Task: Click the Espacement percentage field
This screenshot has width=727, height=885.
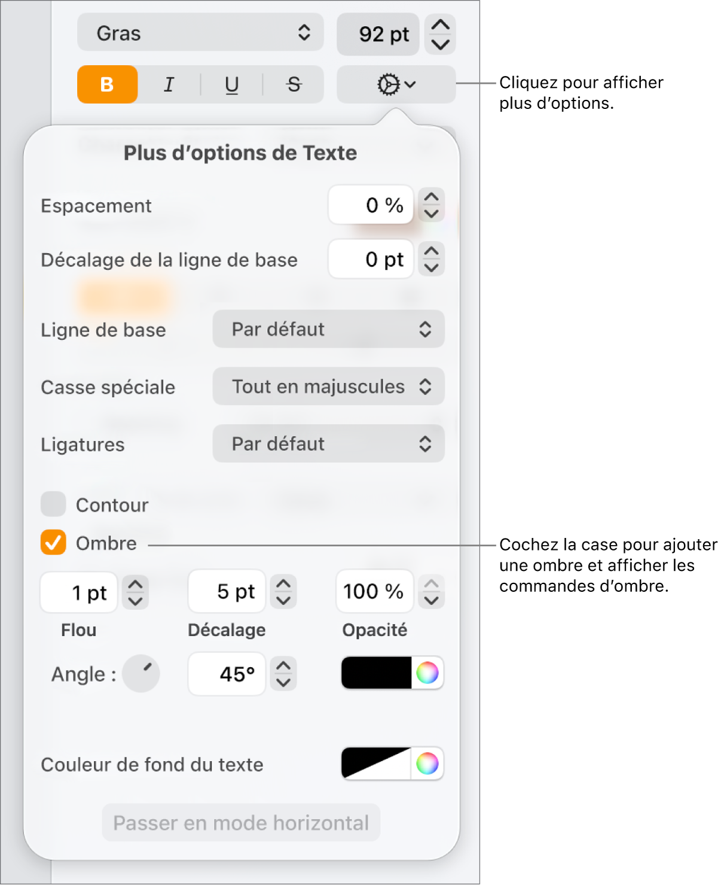Action: 371,205
